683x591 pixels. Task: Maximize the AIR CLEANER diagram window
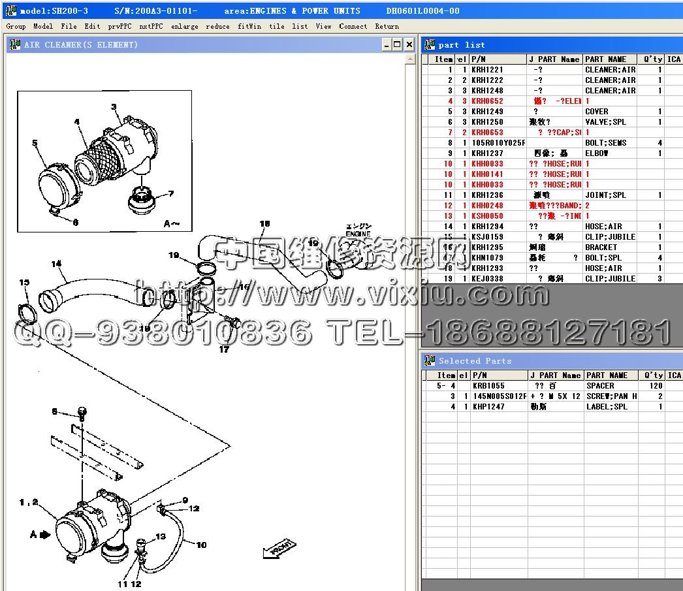397,44
